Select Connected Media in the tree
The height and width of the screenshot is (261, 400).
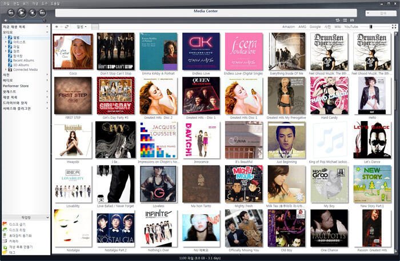pos(25,70)
